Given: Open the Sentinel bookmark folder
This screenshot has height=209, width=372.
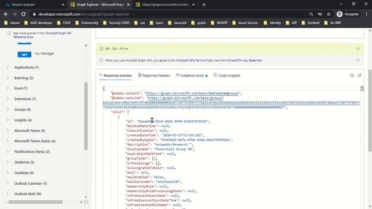Looking at the screenshot, I should pos(310,23).
